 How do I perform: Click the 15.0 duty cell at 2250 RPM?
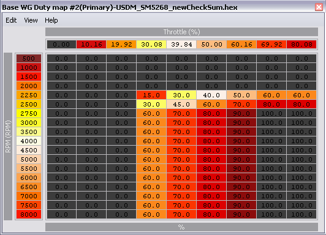(151, 95)
